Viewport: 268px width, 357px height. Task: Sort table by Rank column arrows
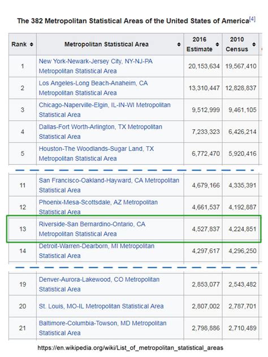point(32,44)
